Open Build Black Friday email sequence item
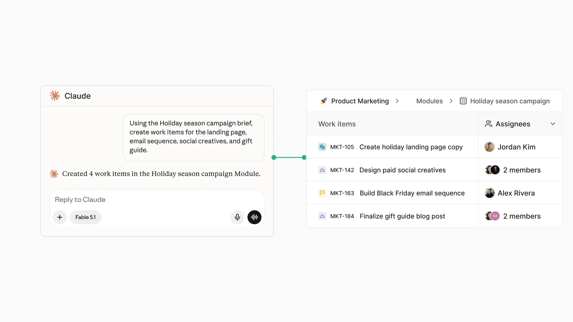The image size is (573, 322). point(412,193)
